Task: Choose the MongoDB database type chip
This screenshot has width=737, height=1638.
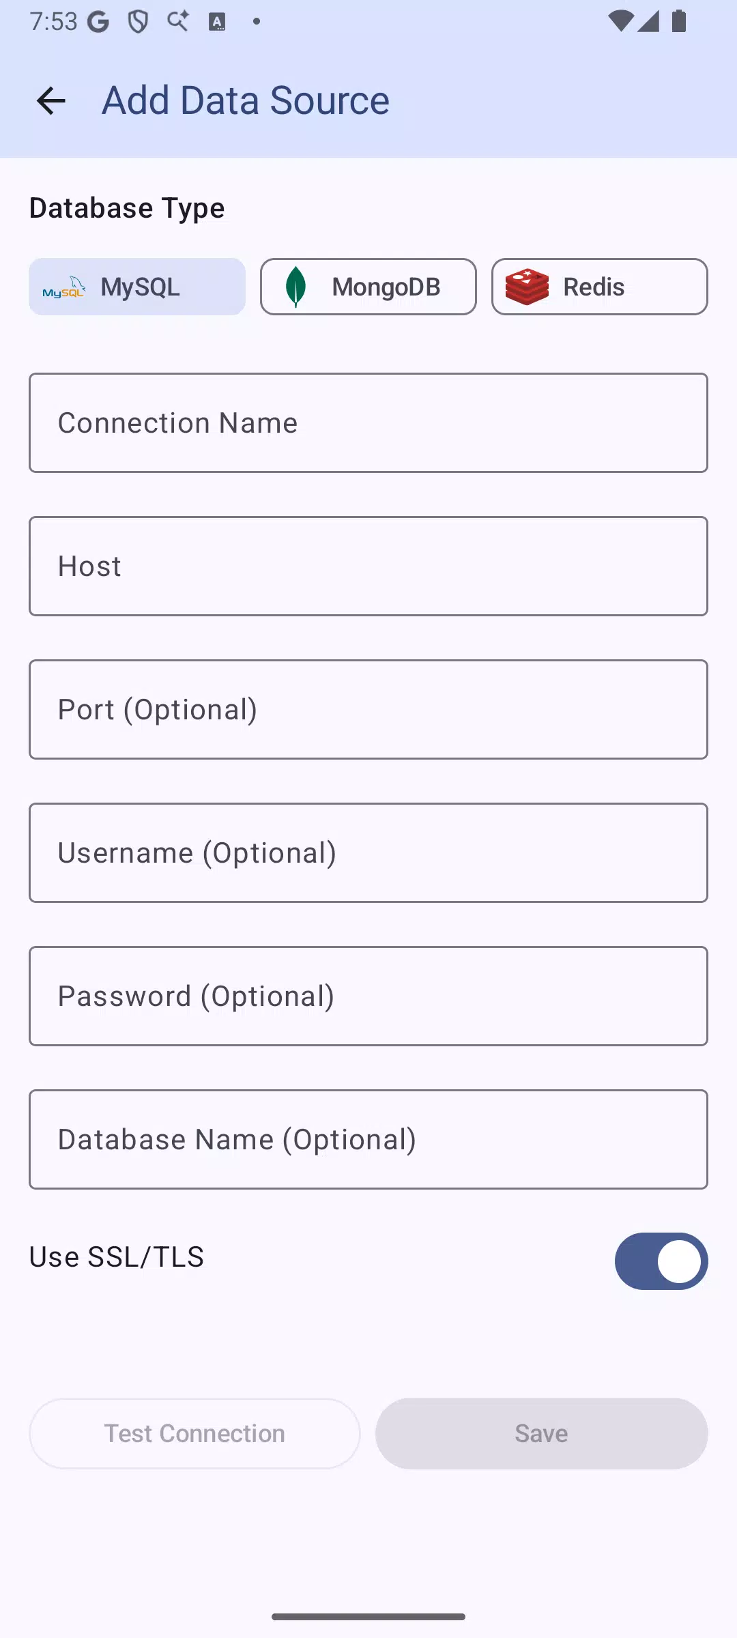Action: tap(369, 287)
